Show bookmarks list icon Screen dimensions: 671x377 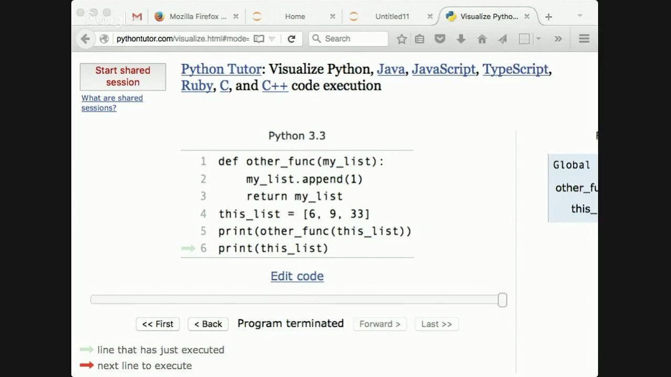419,39
